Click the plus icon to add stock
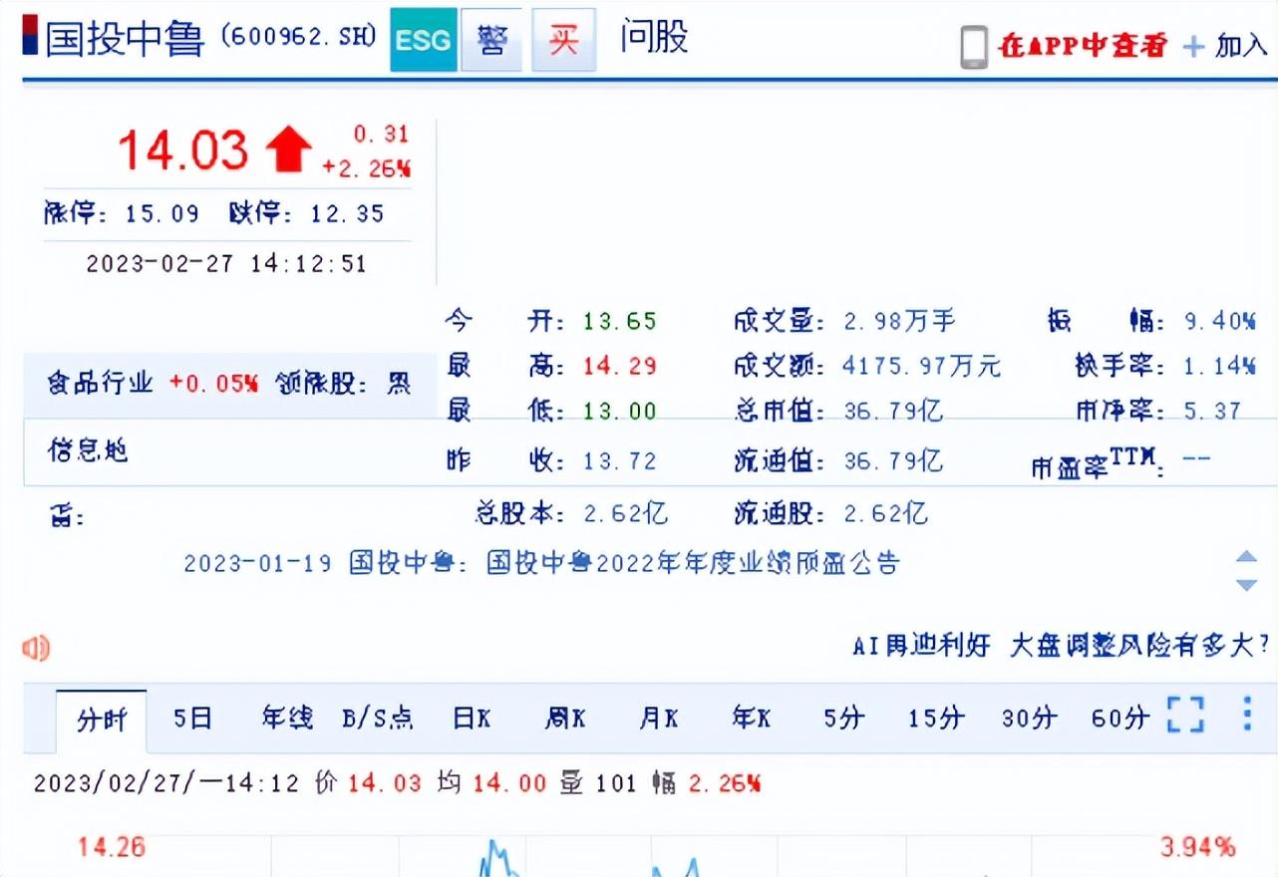The width and height of the screenshot is (1278, 877). [1193, 46]
